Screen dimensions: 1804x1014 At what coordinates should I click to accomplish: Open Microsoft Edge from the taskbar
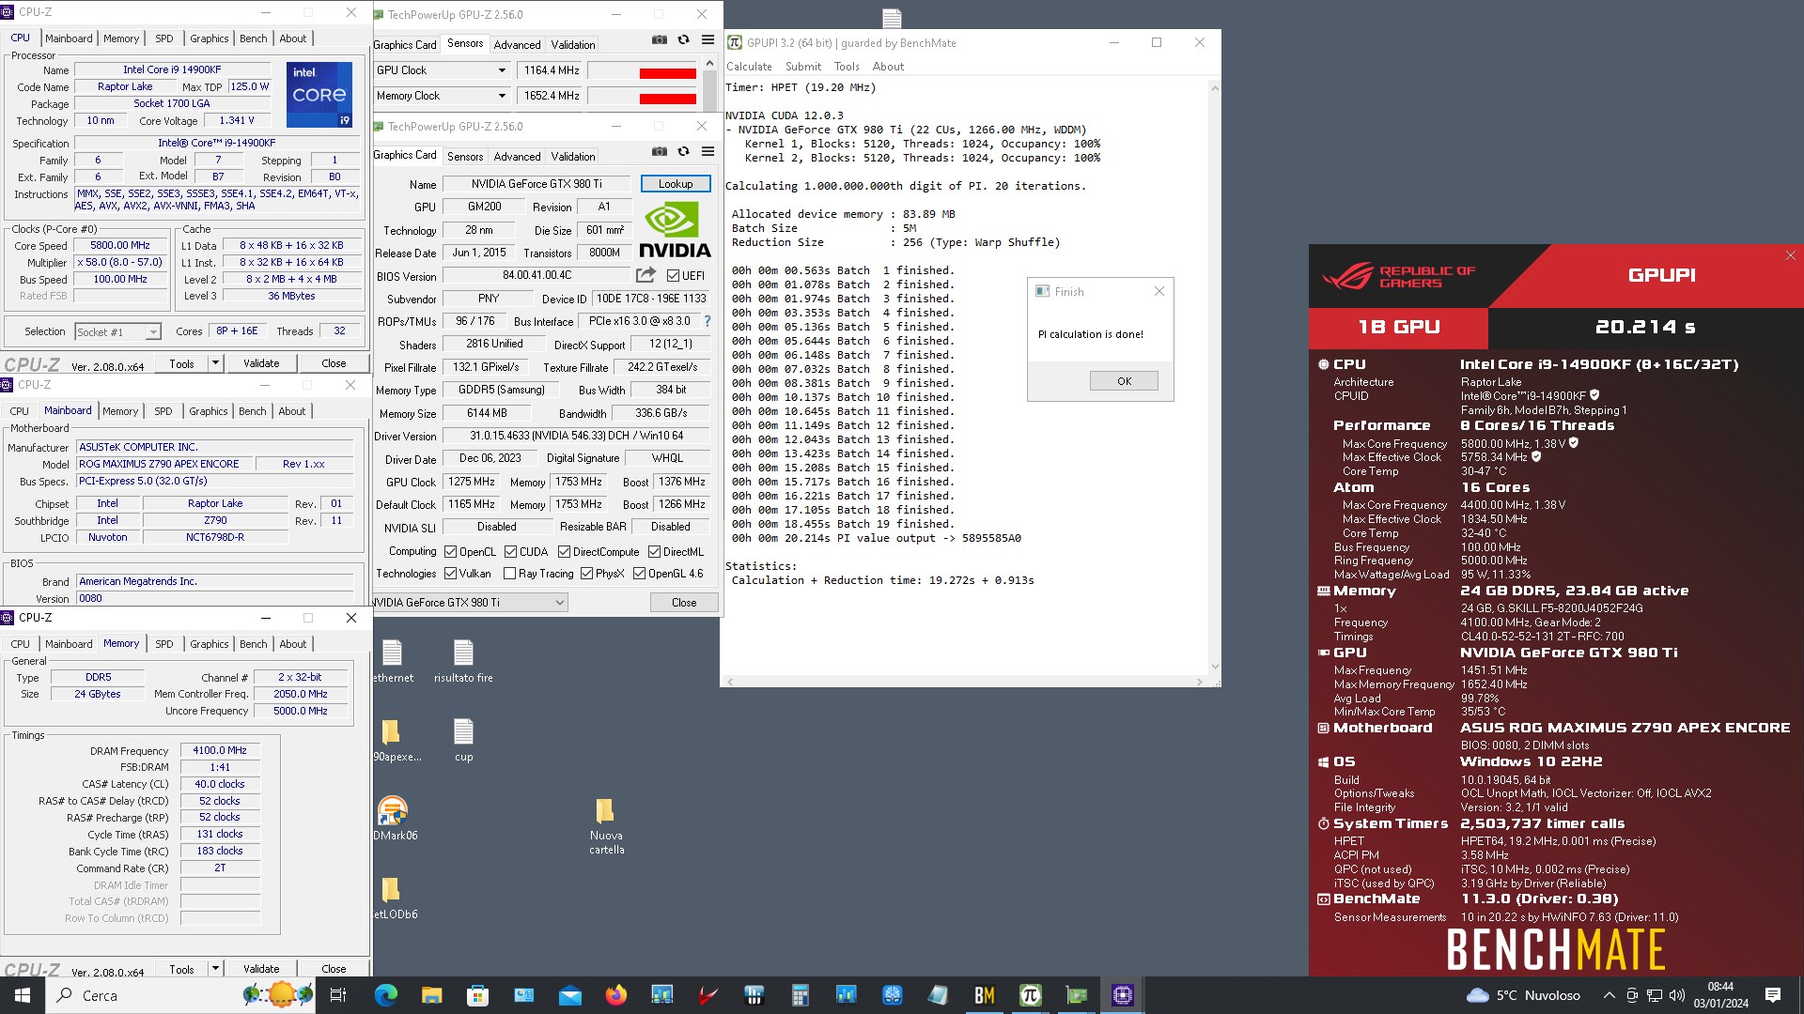tap(385, 995)
